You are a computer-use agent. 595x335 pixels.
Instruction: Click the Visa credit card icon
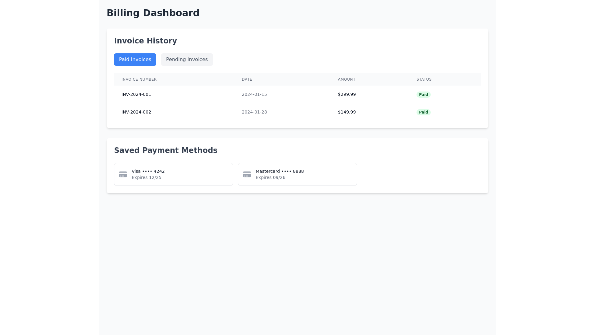pos(123,174)
